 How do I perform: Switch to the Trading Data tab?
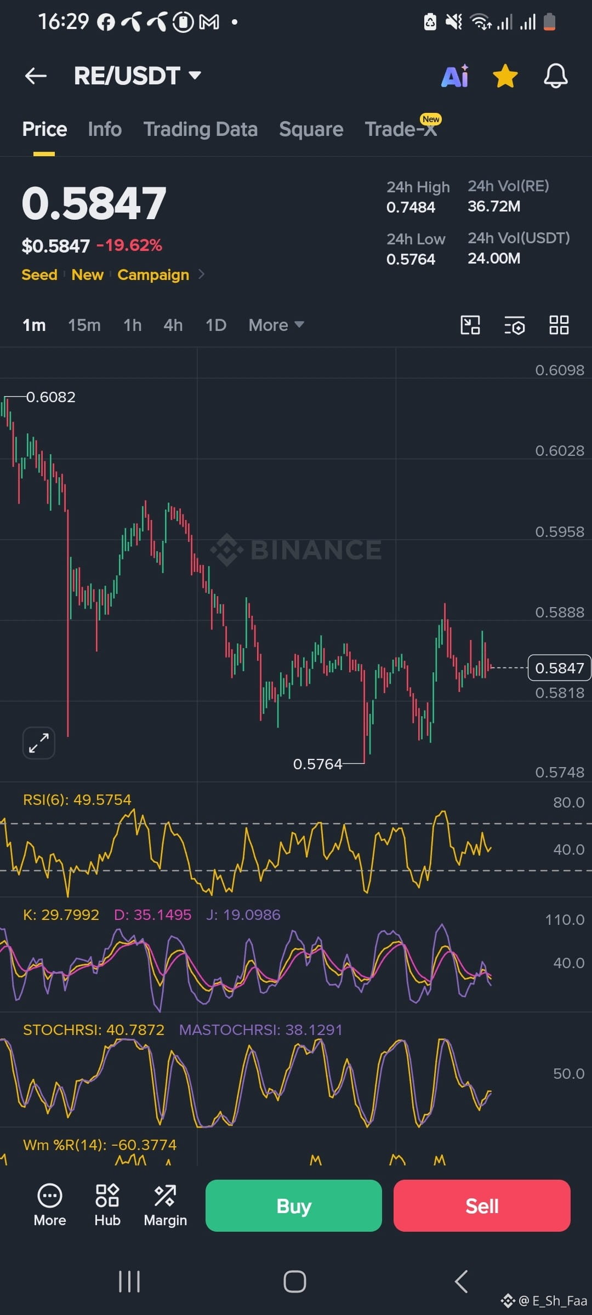[201, 129]
